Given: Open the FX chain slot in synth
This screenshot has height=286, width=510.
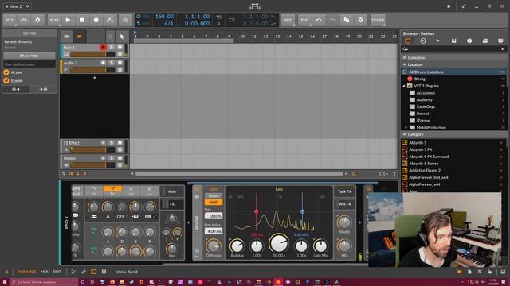Looking at the screenshot, I should click(x=172, y=204).
